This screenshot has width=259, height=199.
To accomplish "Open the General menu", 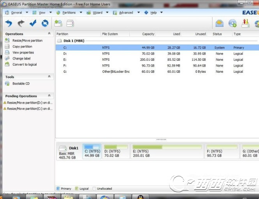I will pyautogui.click(x=16, y=12).
